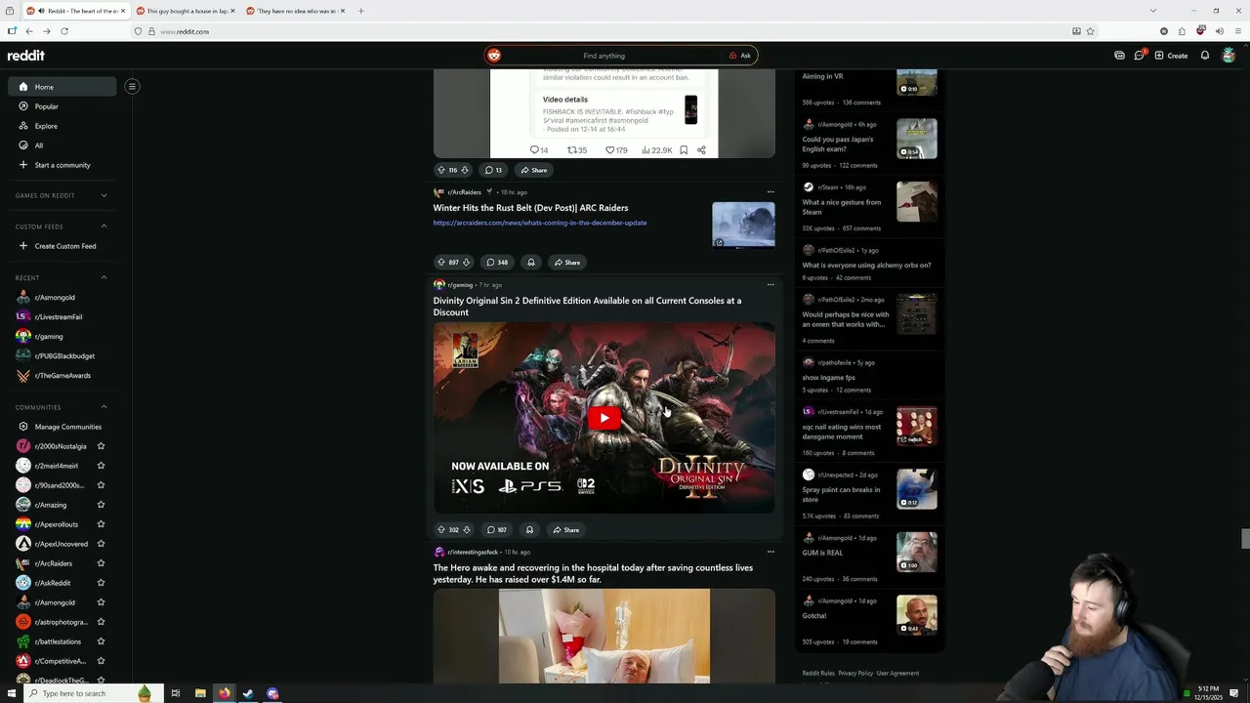This screenshot has height=703, width=1250.
Task: Open File Explorer from the taskbar
Action: [x=200, y=693]
